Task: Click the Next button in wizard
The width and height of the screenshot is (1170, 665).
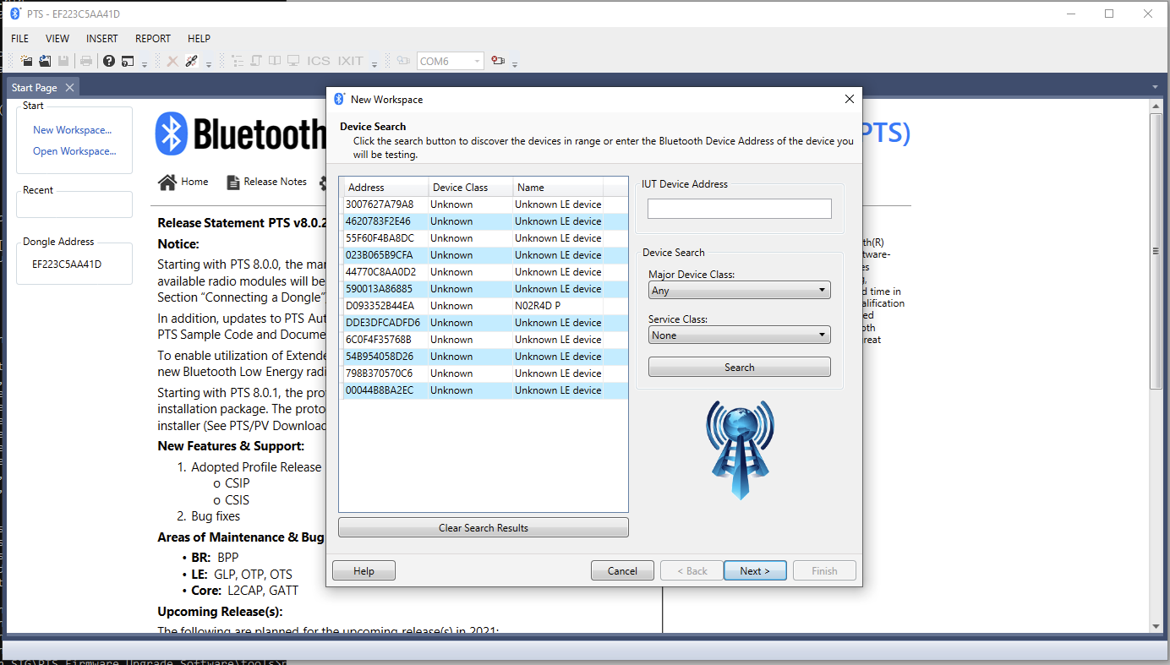Action: coord(755,571)
